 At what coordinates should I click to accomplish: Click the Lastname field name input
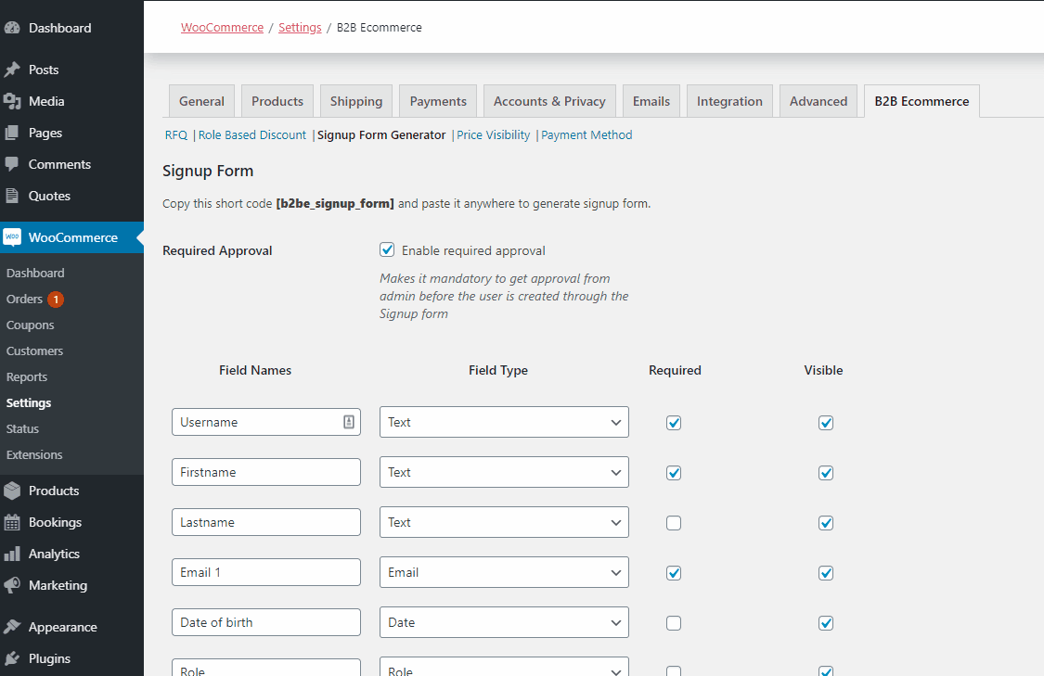pyautogui.click(x=266, y=522)
